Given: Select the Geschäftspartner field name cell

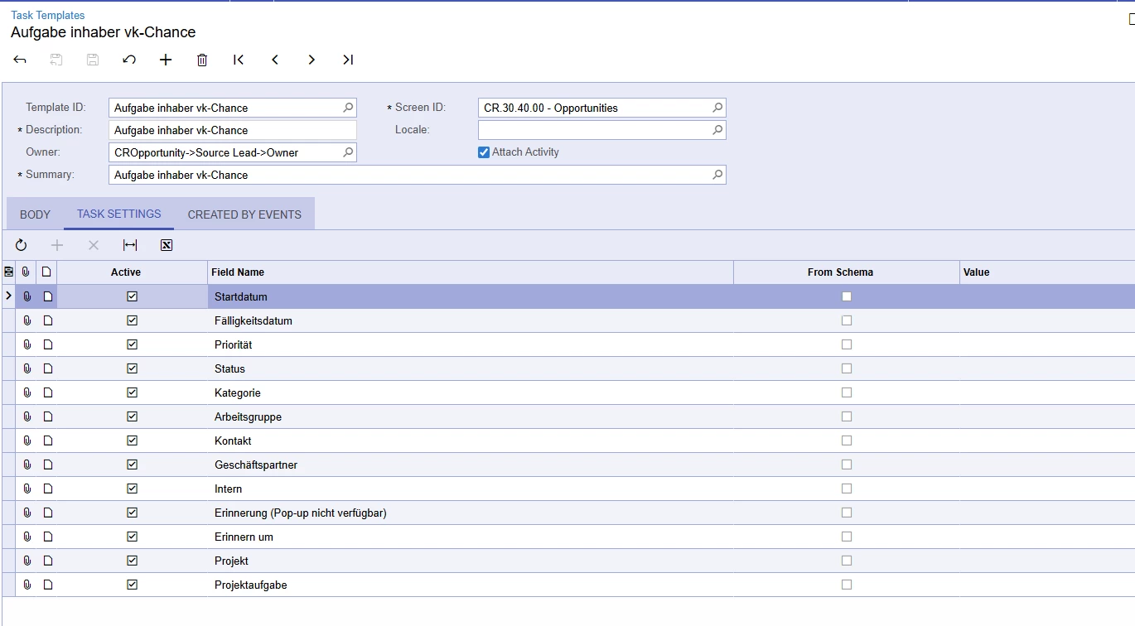Looking at the screenshot, I should (471, 465).
